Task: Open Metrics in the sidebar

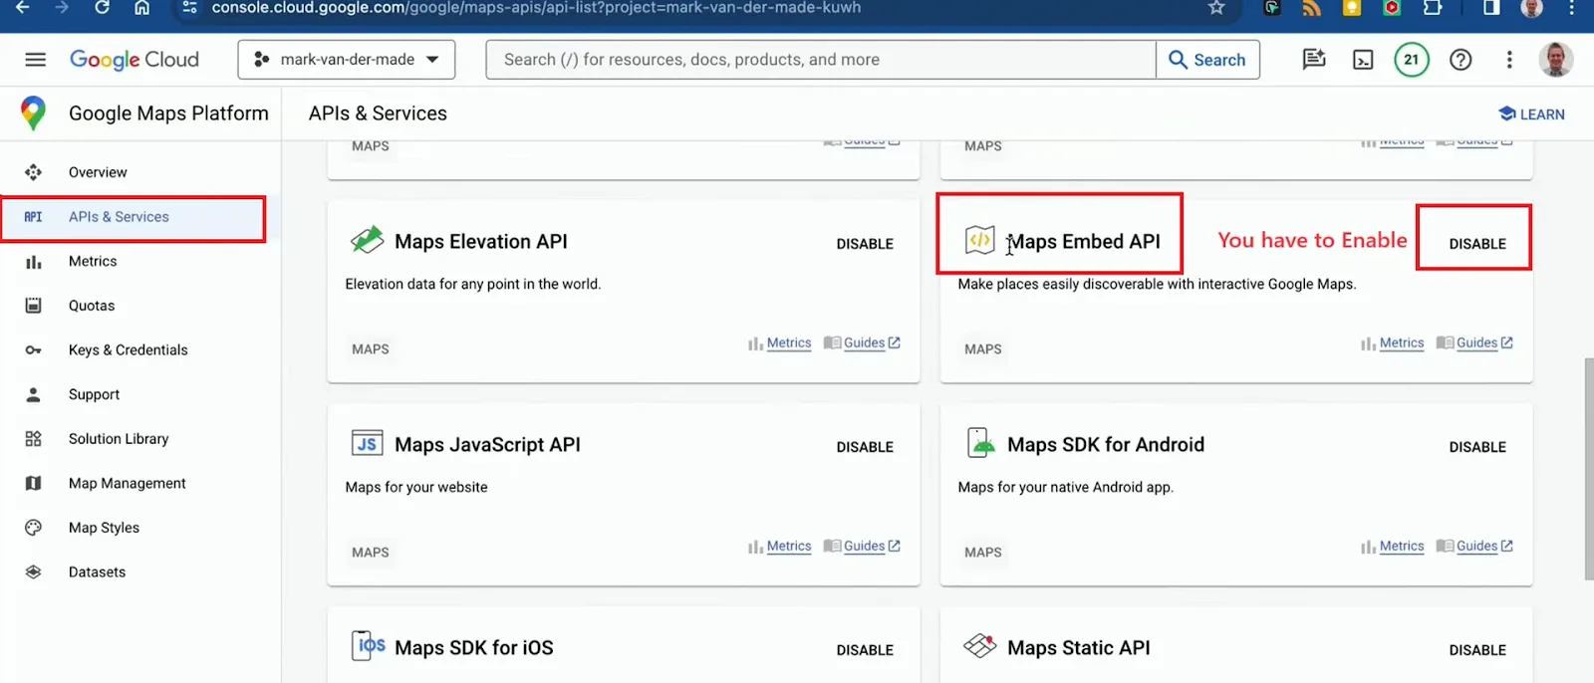Action: pyautogui.click(x=93, y=261)
